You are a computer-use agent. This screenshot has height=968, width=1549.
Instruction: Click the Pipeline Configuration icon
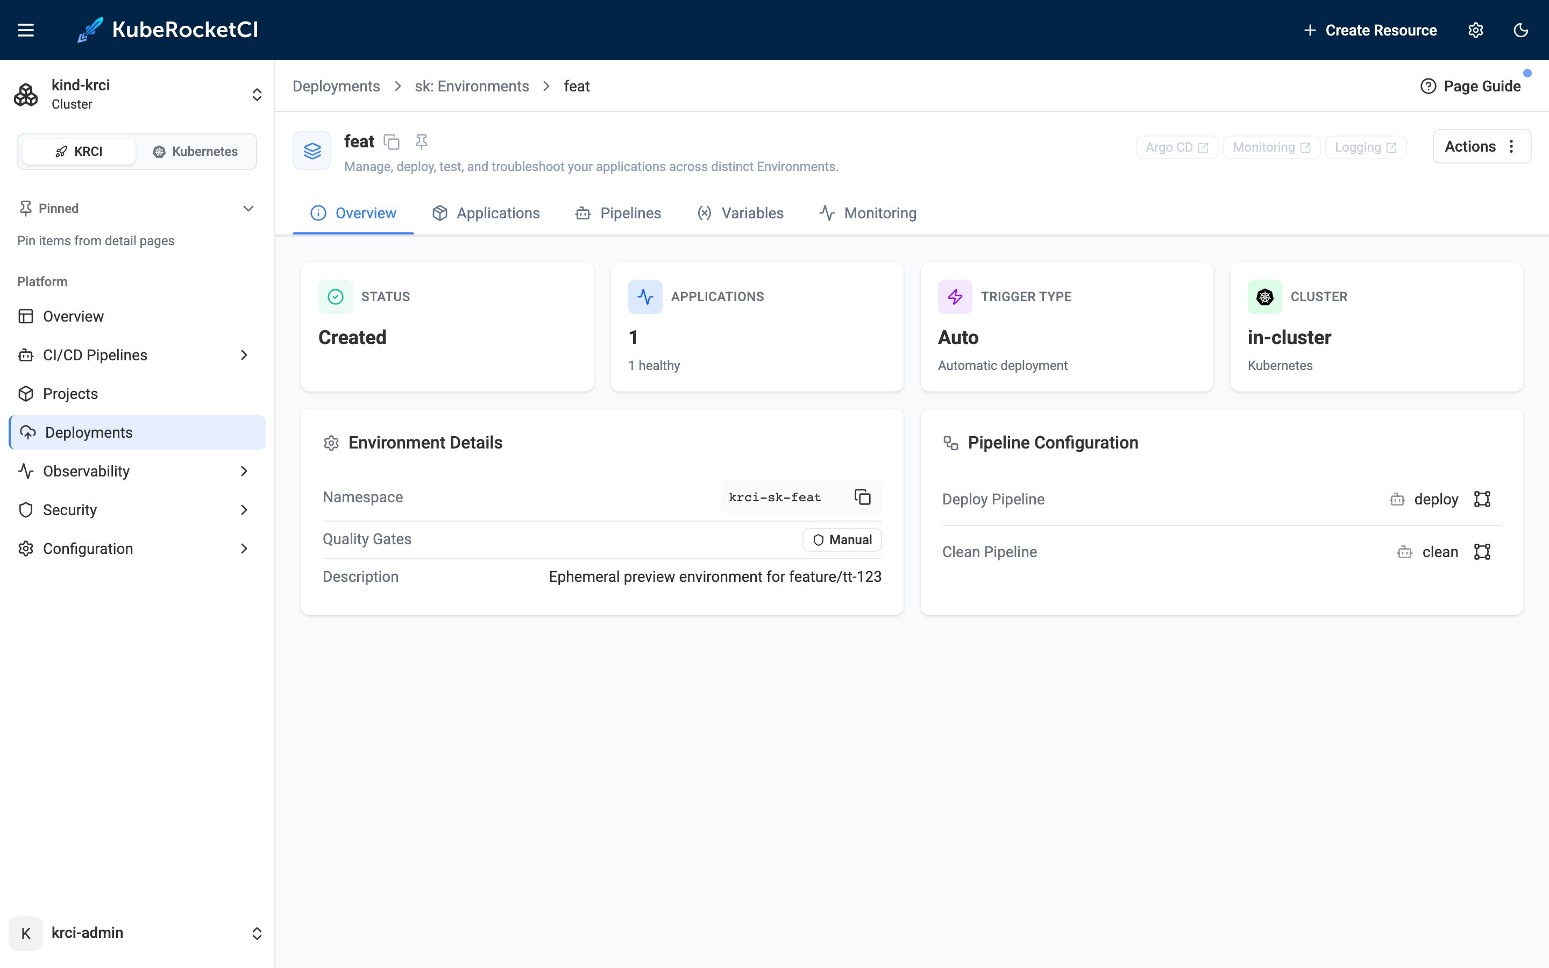click(x=950, y=443)
